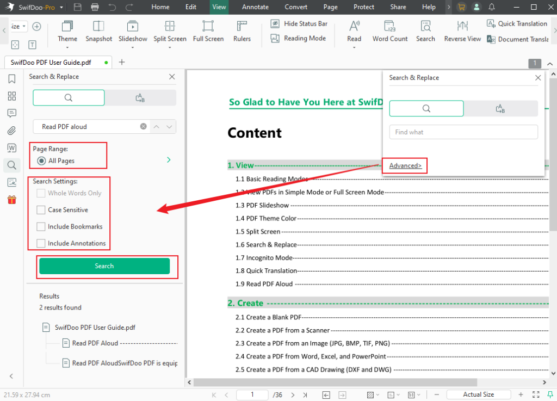Switch to the Annotate ribbon tab
Image resolution: width=557 pixels, height=401 pixels.
pyautogui.click(x=255, y=7)
